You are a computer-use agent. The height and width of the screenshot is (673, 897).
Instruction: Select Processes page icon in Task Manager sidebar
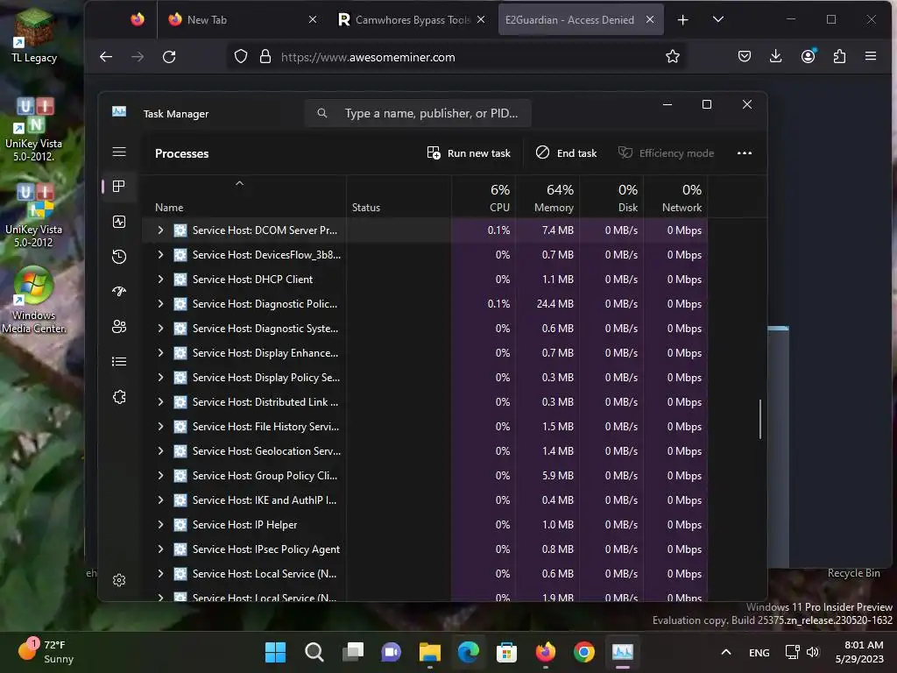[119, 187]
